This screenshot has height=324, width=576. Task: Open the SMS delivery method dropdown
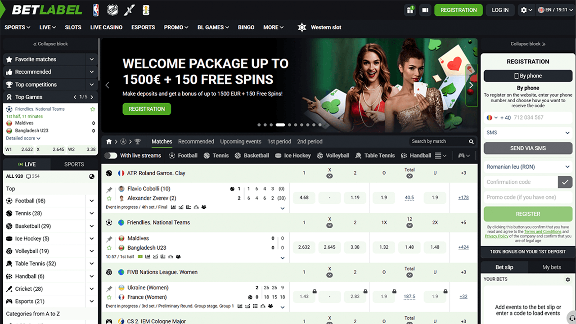pyautogui.click(x=528, y=133)
